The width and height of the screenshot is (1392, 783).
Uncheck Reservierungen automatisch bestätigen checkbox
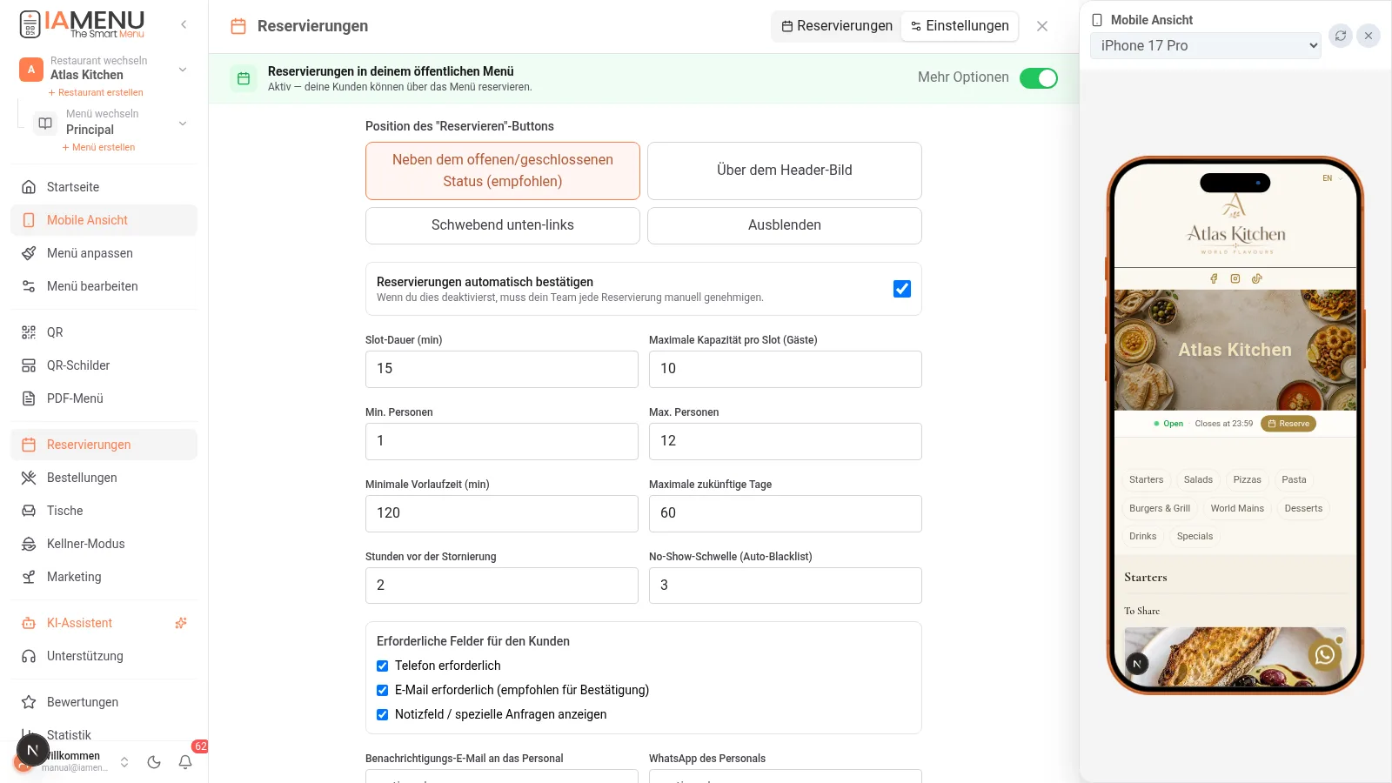click(x=902, y=289)
